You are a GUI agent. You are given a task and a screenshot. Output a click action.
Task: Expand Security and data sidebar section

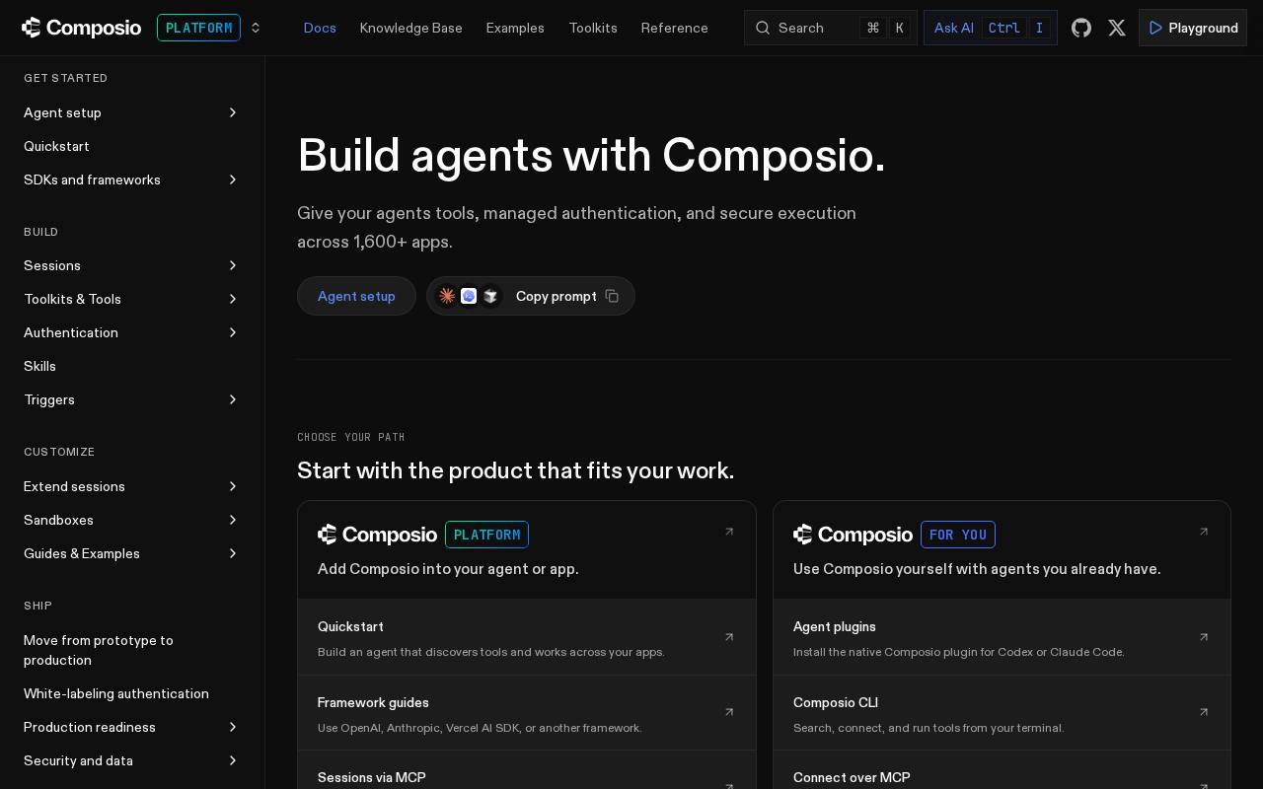[233, 760]
